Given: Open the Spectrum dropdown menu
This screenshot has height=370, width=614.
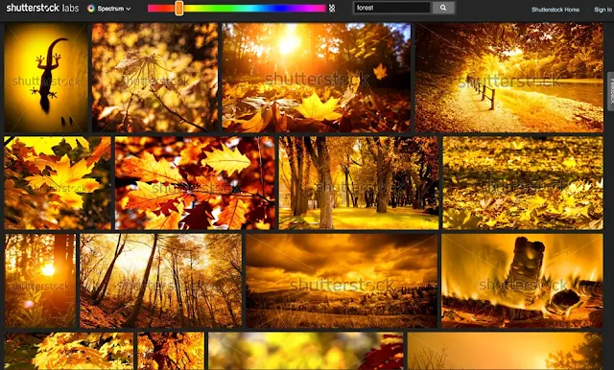Looking at the screenshot, I should pyautogui.click(x=109, y=9).
